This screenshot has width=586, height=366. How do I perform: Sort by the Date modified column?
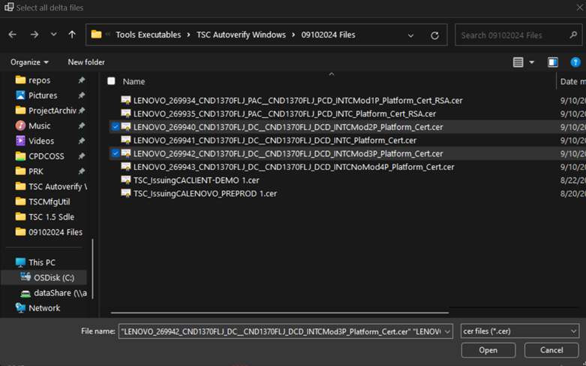point(572,81)
